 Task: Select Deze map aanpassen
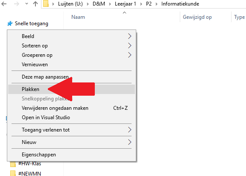click(72, 77)
